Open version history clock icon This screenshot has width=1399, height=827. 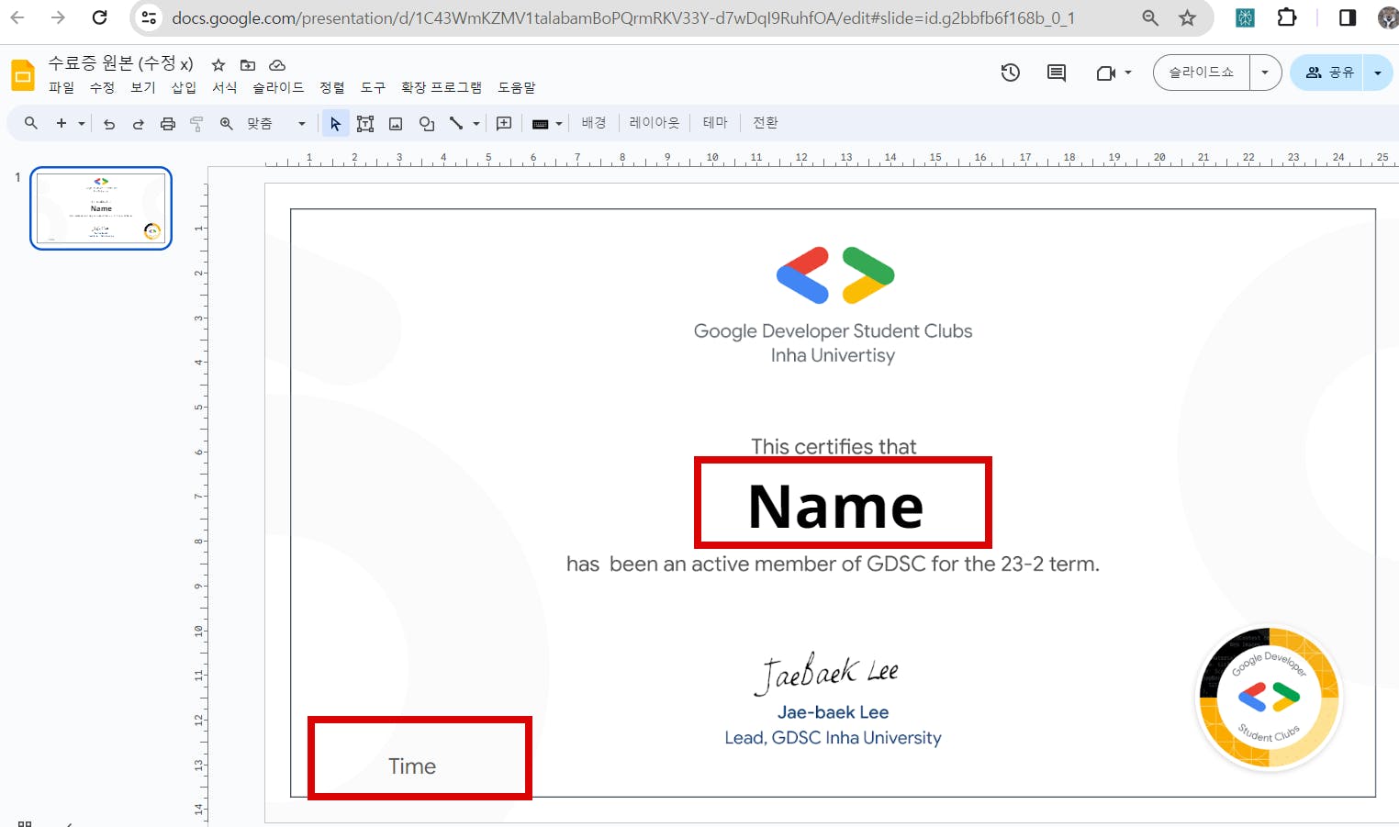pyautogui.click(x=1011, y=73)
